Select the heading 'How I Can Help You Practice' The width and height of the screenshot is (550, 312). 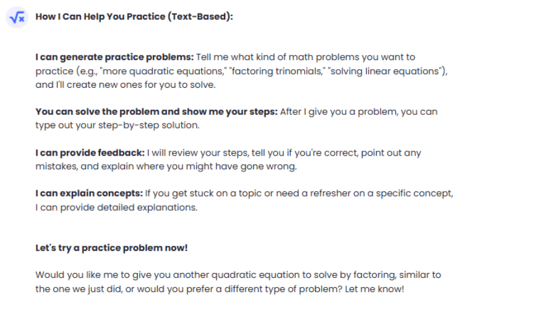(100, 17)
